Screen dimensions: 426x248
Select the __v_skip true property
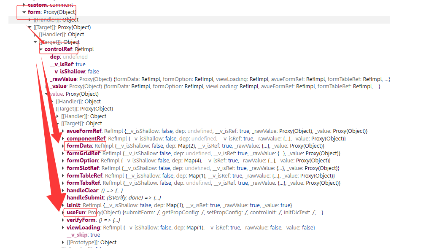78,235
